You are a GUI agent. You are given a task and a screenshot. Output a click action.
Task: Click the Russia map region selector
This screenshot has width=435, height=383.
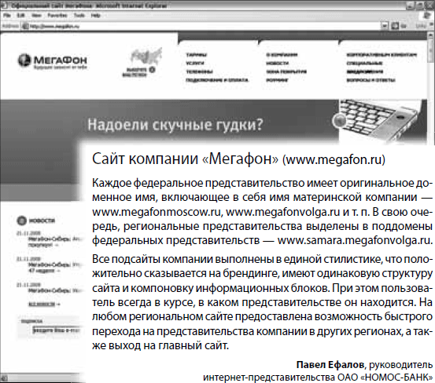143,63
